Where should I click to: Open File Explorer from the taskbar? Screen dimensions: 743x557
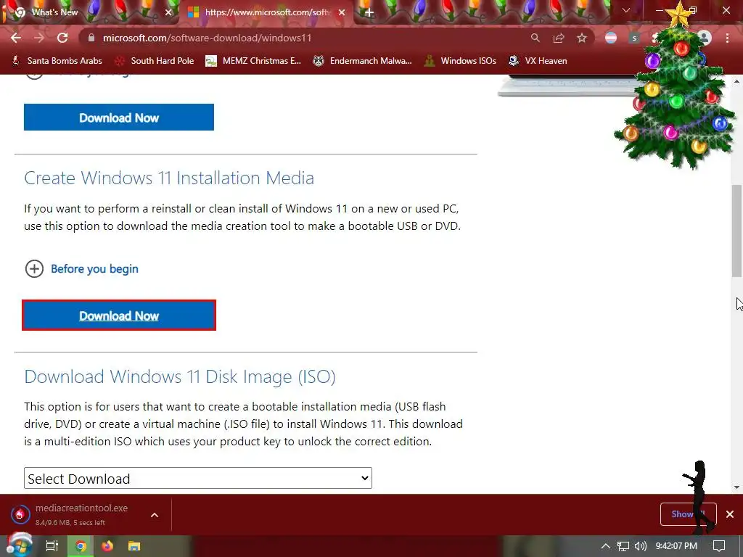click(x=134, y=546)
